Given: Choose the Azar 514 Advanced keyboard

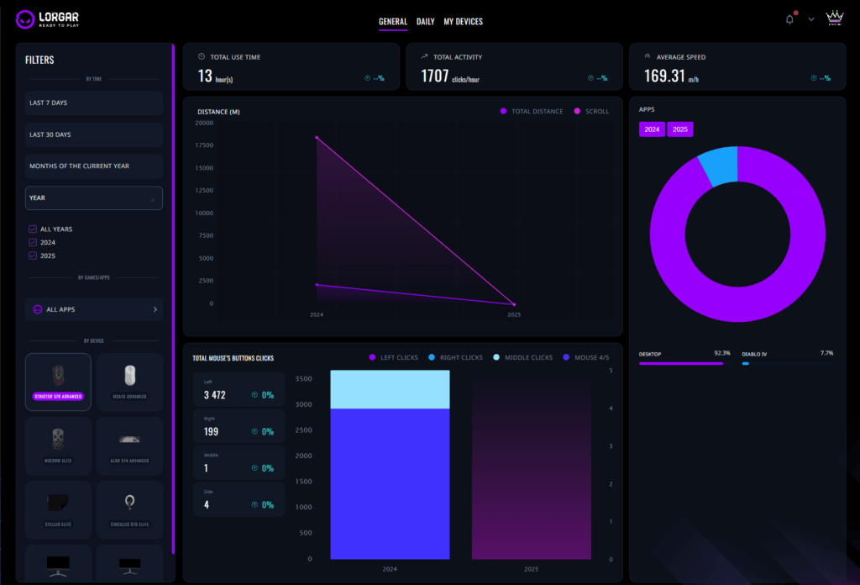Looking at the screenshot, I should click(x=130, y=445).
